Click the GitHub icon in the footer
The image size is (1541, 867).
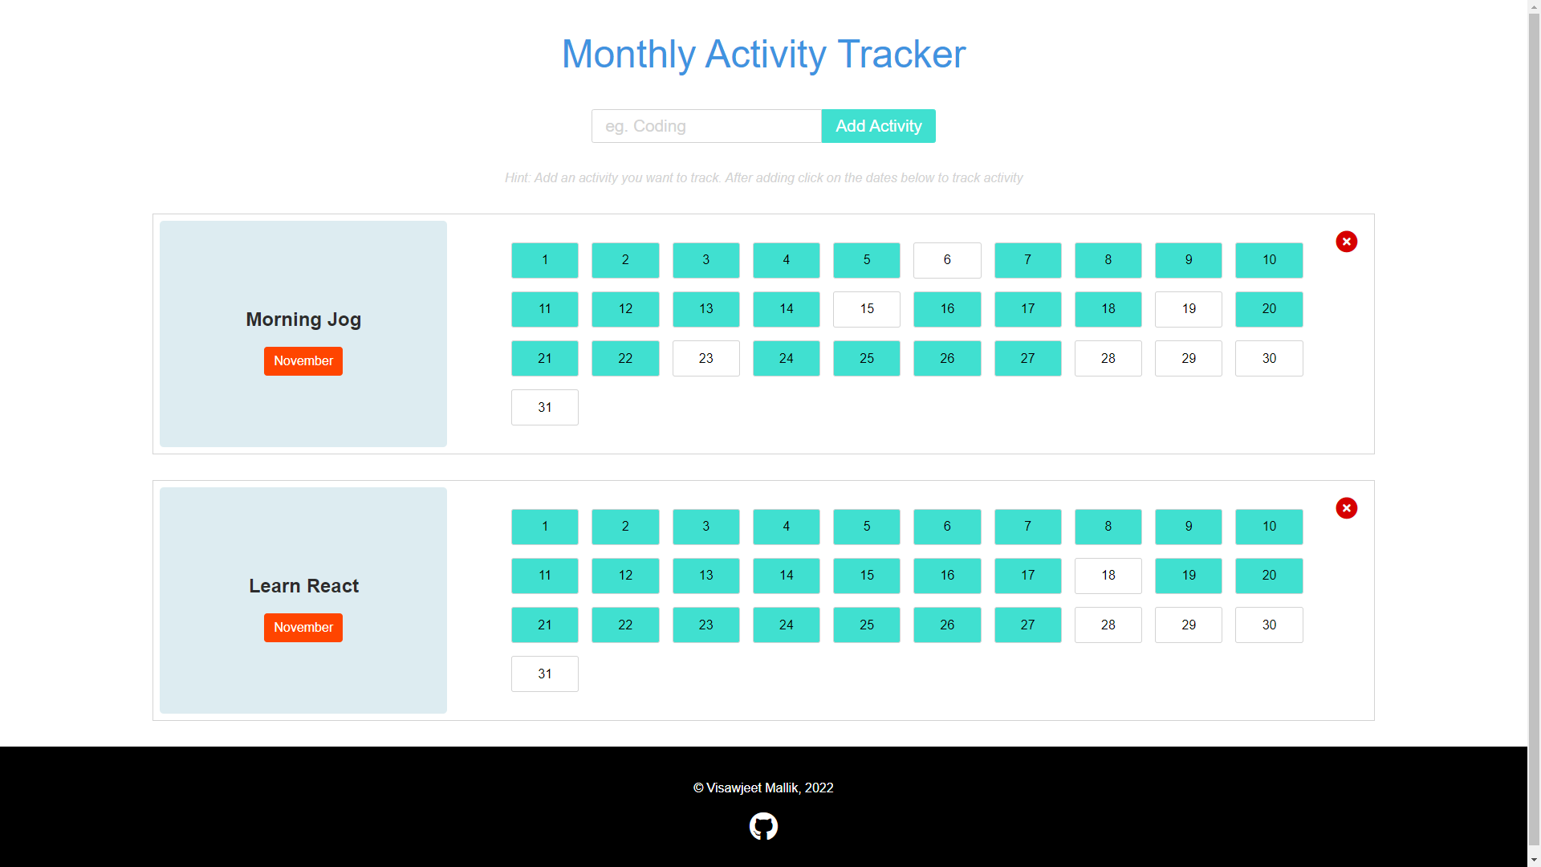point(764,826)
